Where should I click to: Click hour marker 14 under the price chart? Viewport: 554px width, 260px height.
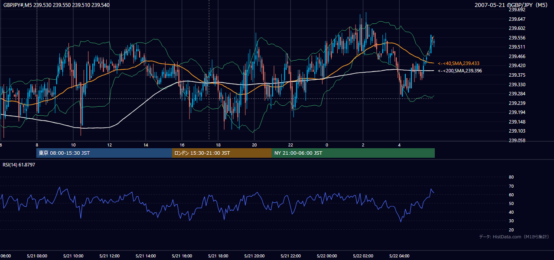click(146, 145)
